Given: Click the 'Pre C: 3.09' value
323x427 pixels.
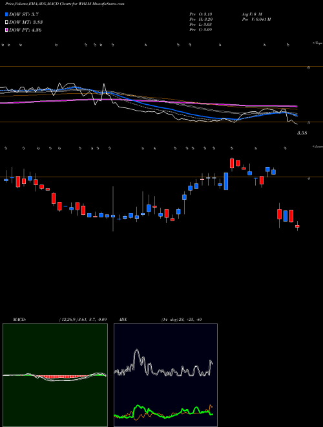Looking at the screenshot, I should point(201,30).
